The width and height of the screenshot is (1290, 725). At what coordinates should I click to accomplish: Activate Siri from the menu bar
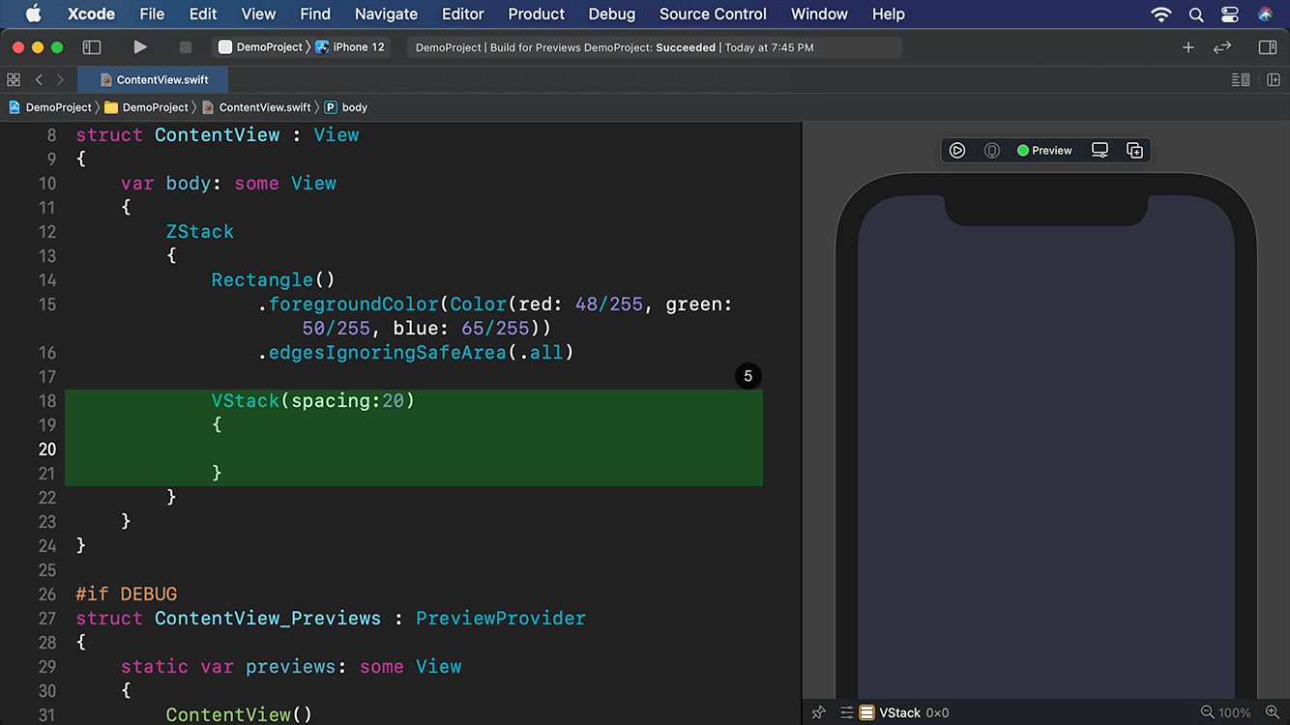pos(1266,14)
